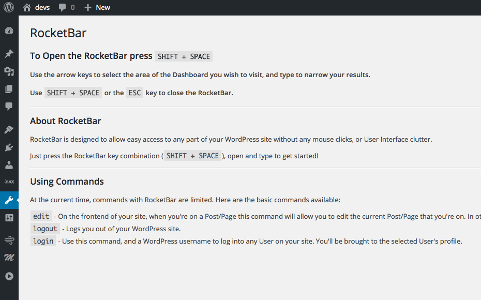Click the collapse menu play-circle icon

pyautogui.click(x=9, y=276)
